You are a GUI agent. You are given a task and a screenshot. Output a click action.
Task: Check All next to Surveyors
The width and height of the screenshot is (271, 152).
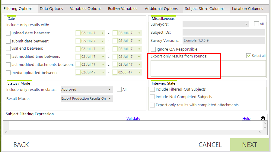coord(257,24)
